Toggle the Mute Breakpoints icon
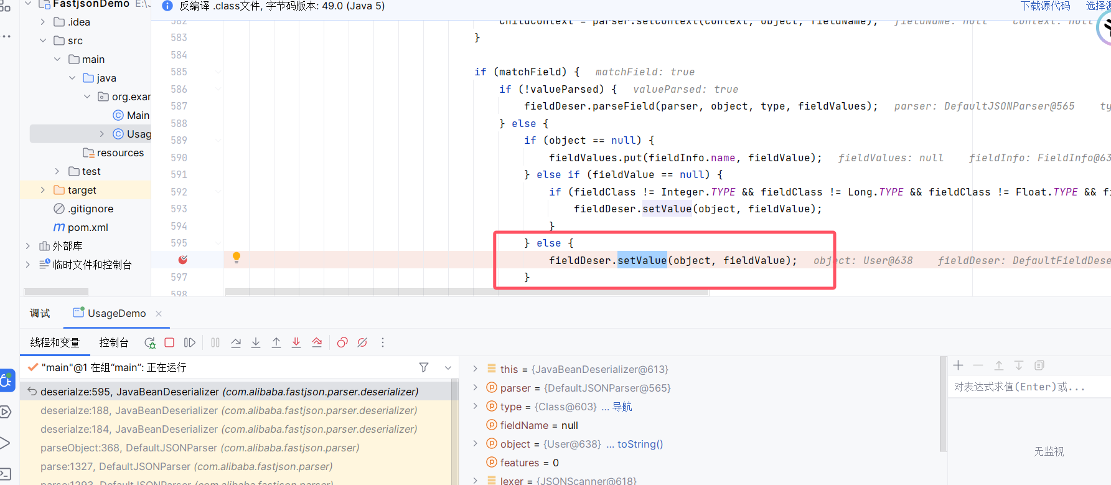This screenshot has width=1111, height=485. pos(362,342)
